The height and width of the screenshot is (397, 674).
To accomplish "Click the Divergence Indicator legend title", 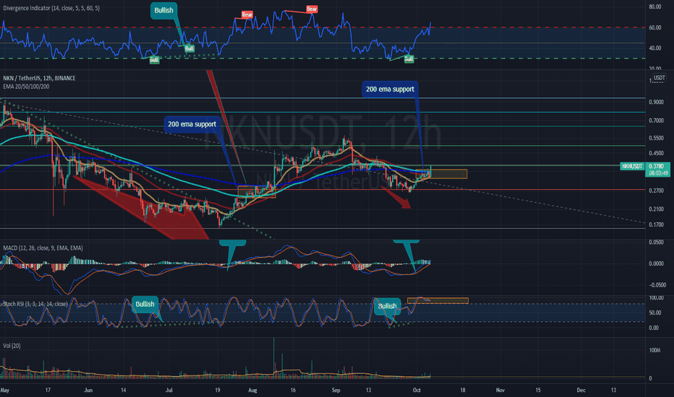I will click(51, 8).
